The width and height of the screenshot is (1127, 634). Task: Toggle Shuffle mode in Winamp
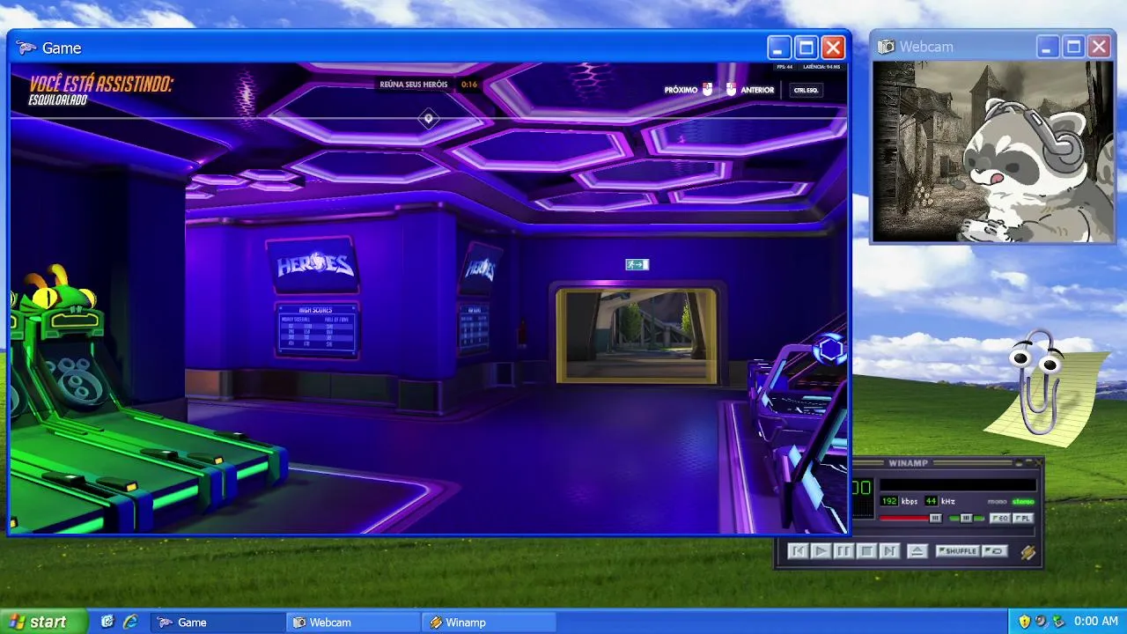pyautogui.click(x=957, y=551)
